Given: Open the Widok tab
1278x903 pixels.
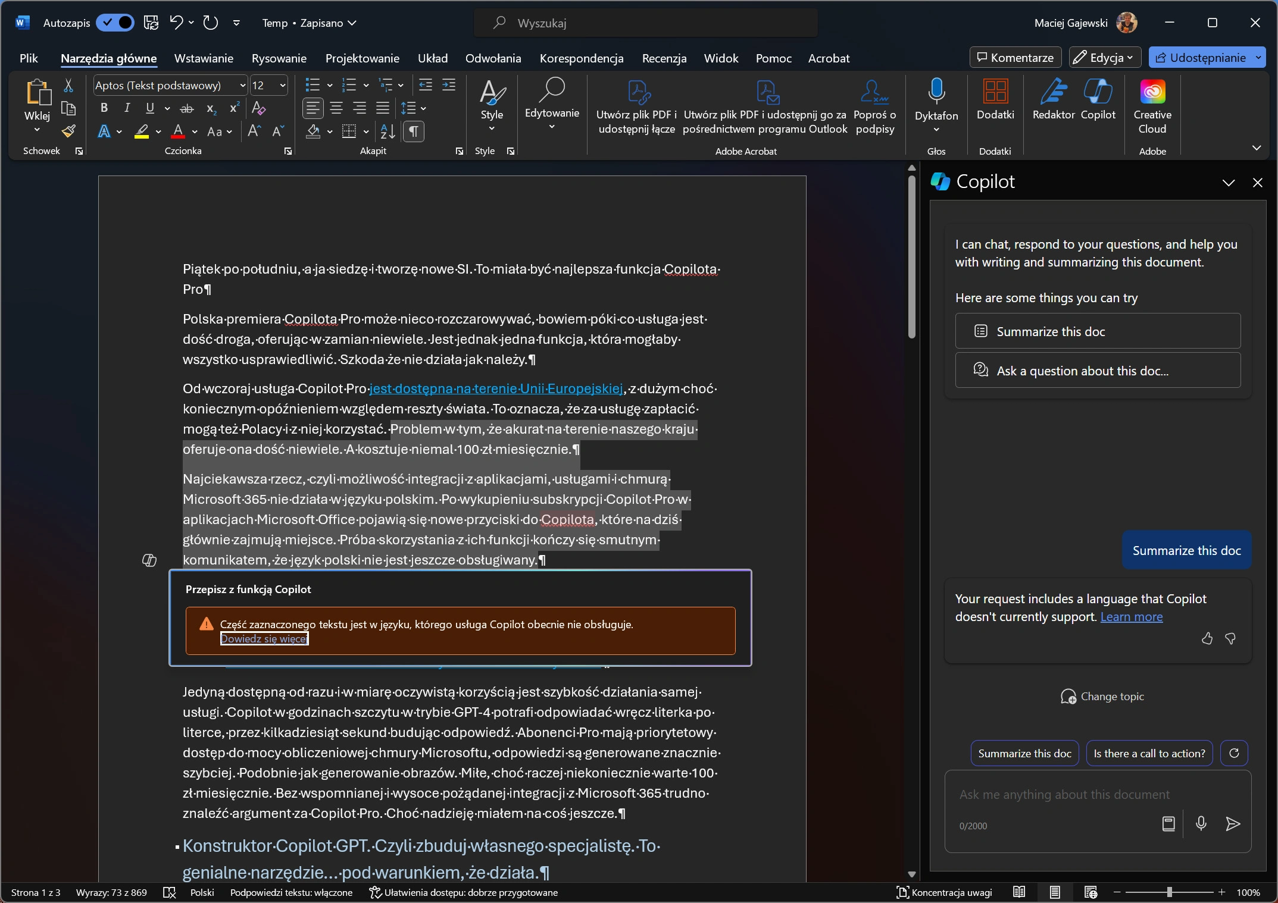Looking at the screenshot, I should [x=721, y=58].
